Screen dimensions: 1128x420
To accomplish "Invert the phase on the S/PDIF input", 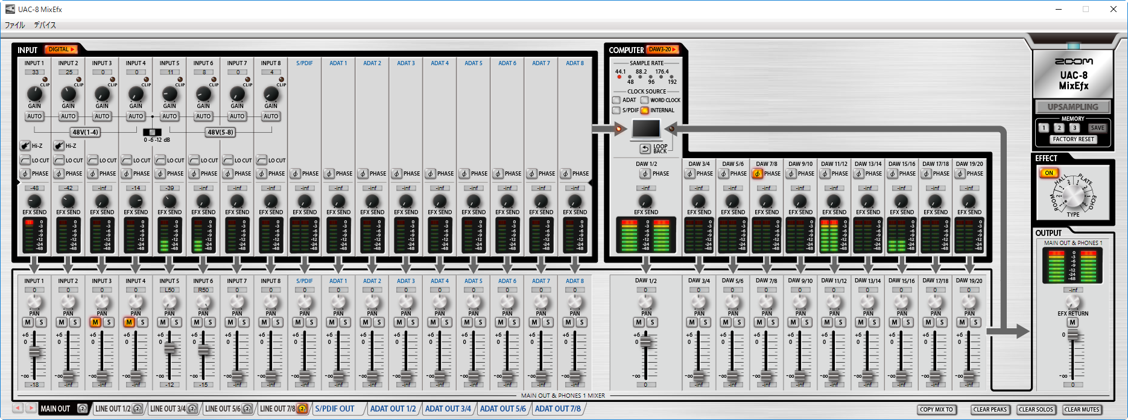I will 295,174.
